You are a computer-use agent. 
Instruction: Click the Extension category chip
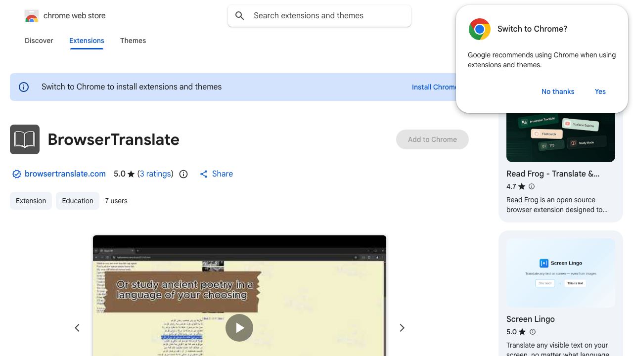pyautogui.click(x=31, y=201)
